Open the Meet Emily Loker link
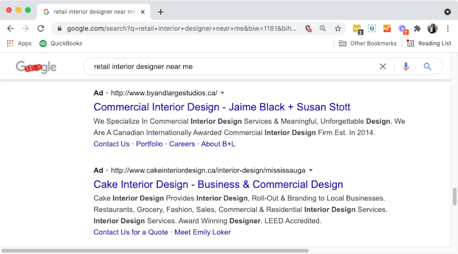Viewport: 458px width, 254px height. [x=202, y=232]
